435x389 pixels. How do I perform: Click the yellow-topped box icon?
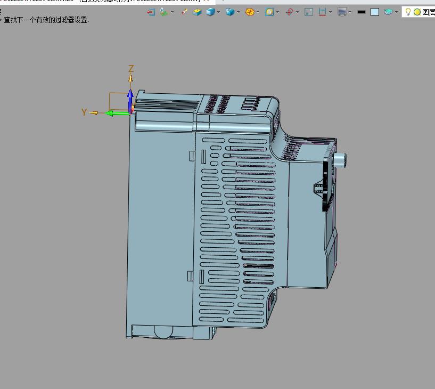coord(197,12)
